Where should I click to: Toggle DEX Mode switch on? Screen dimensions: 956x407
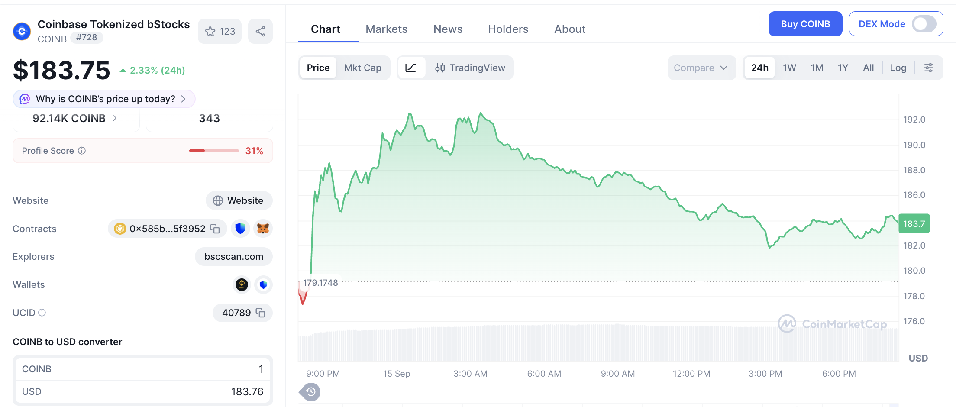[924, 24]
